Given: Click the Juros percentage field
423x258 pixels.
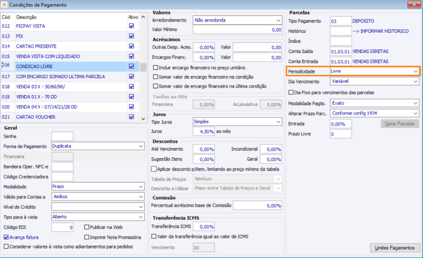Looking at the screenshot, I should pos(204,132).
